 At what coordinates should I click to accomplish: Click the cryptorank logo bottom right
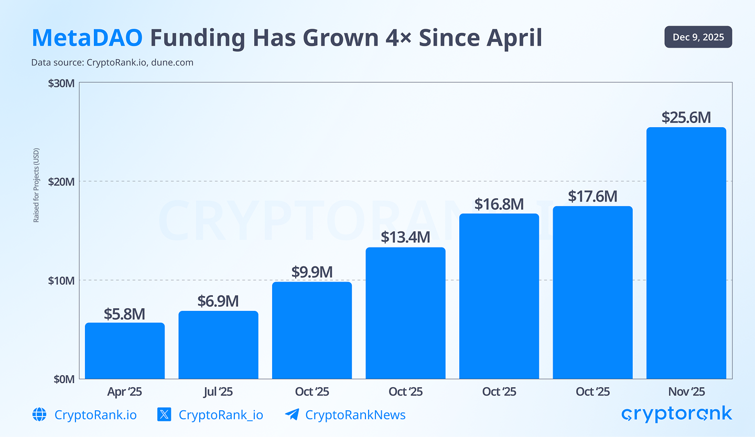pyautogui.click(x=676, y=414)
